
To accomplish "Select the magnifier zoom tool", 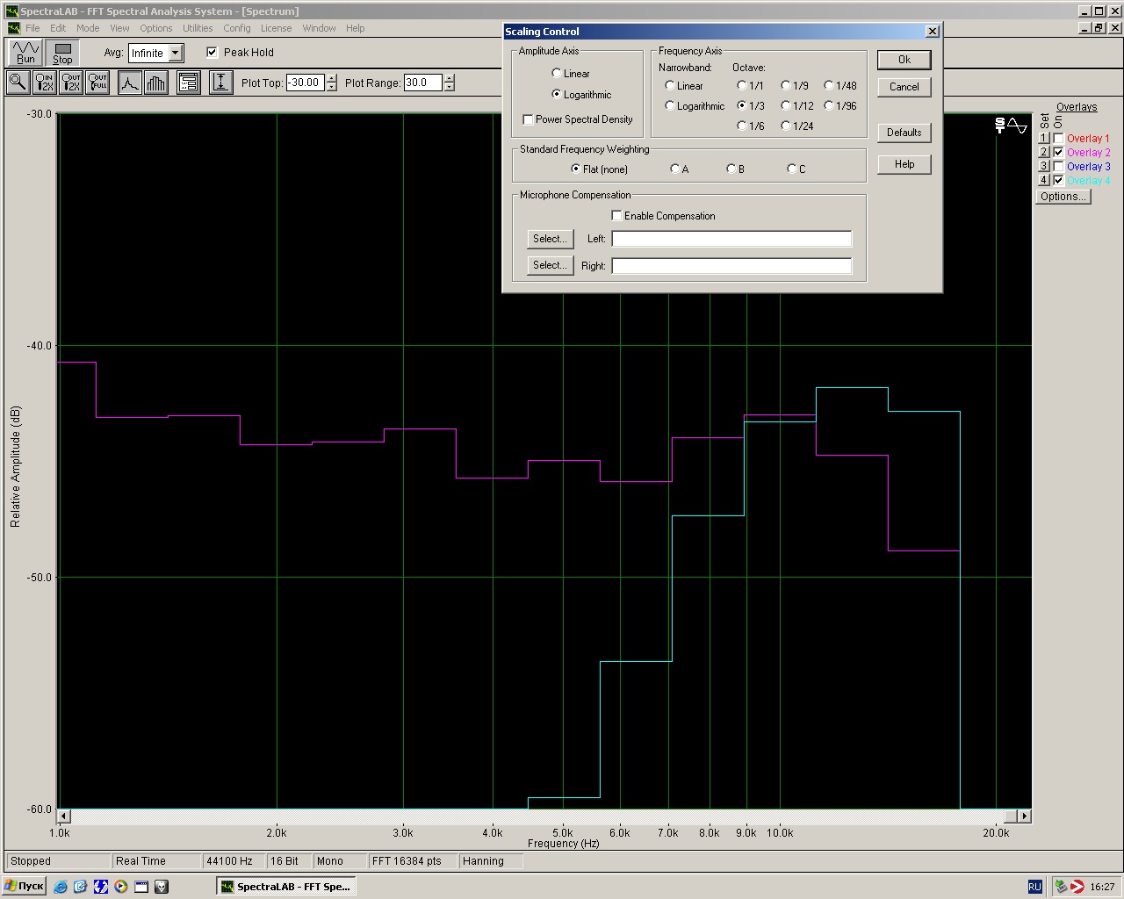I will (18, 83).
